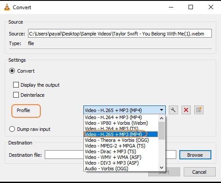Maximize the Convert window
This screenshot has height=183, width=221.
click(191, 7)
